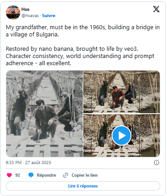The width and height of the screenshot is (167, 196).
Task: Open the tweet timestamp 6:33 PM 27 août 2025
Action: (28, 163)
